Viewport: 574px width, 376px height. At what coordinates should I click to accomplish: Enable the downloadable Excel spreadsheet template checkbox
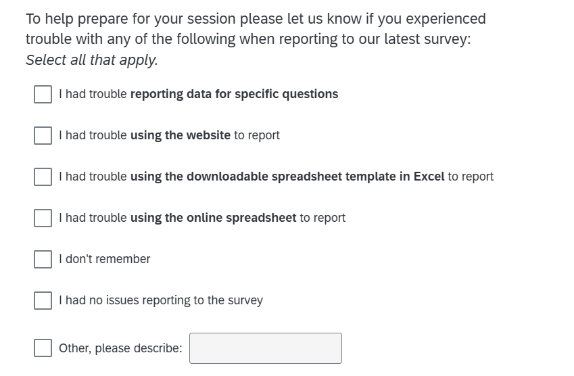pos(43,177)
